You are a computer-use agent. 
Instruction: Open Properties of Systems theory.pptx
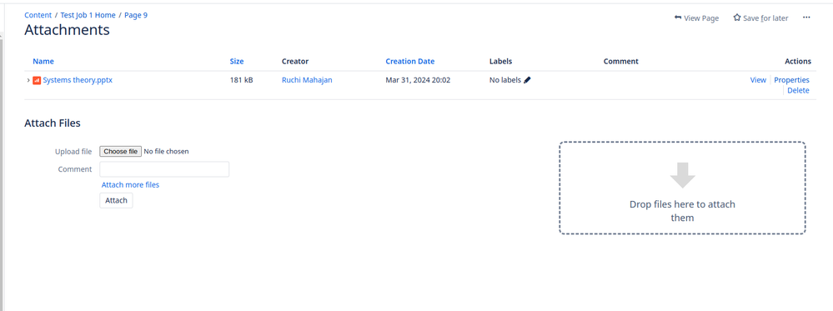click(791, 80)
